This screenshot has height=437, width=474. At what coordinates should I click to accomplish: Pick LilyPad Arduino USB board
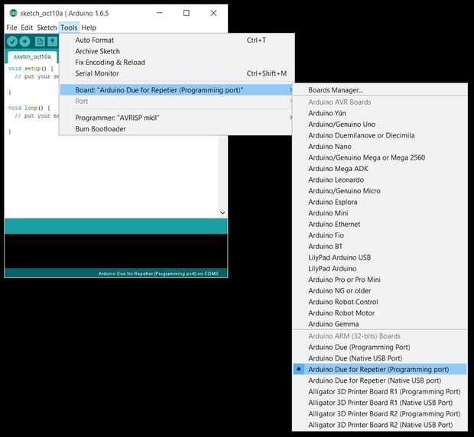pyautogui.click(x=380, y=257)
